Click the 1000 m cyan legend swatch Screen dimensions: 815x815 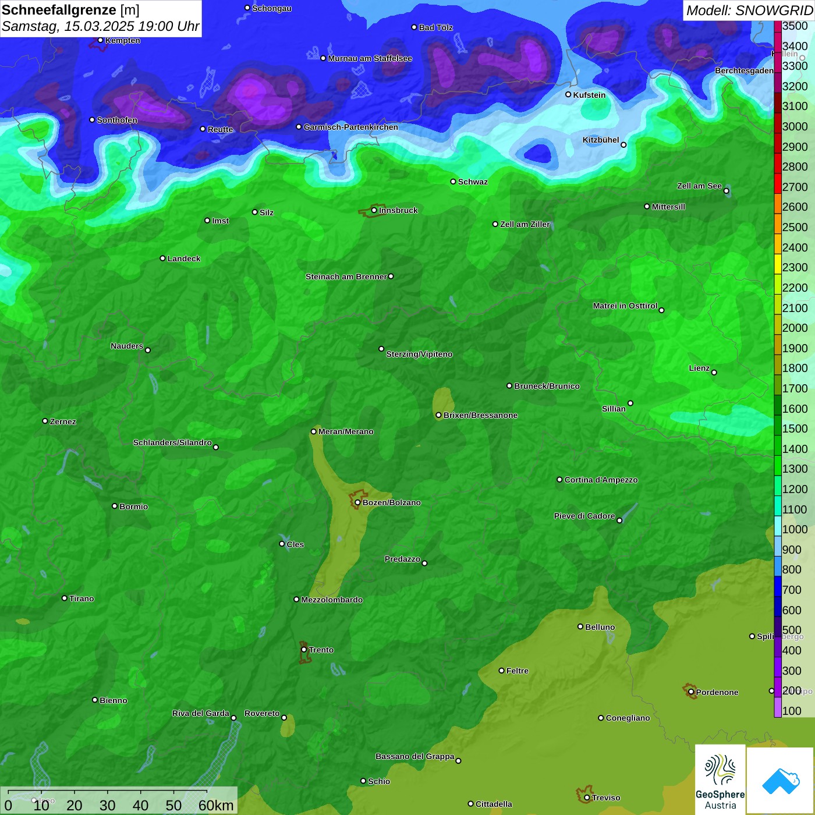tap(778, 526)
